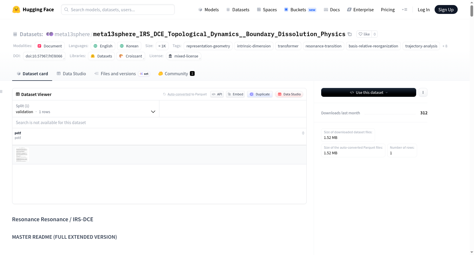This screenshot has height=255, width=474.
Task: Click the Downloads last month value 312
Action: click(x=424, y=113)
